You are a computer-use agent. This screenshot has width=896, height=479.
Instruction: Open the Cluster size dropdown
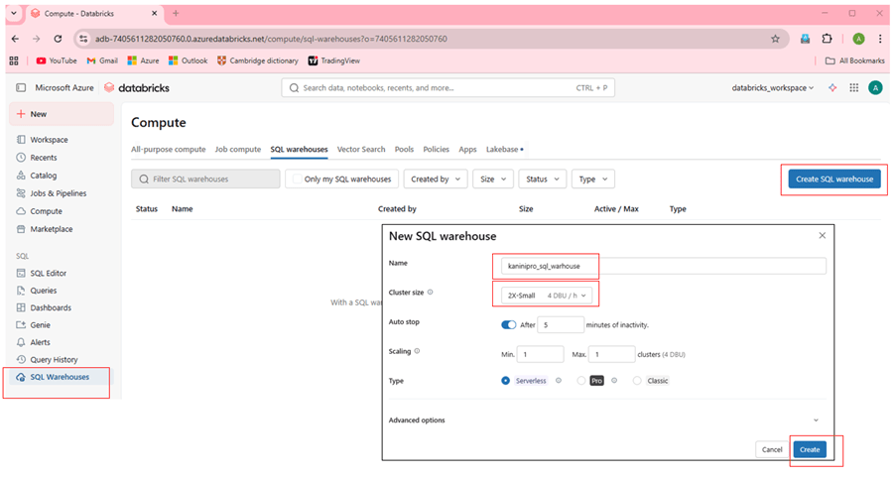click(x=545, y=295)
